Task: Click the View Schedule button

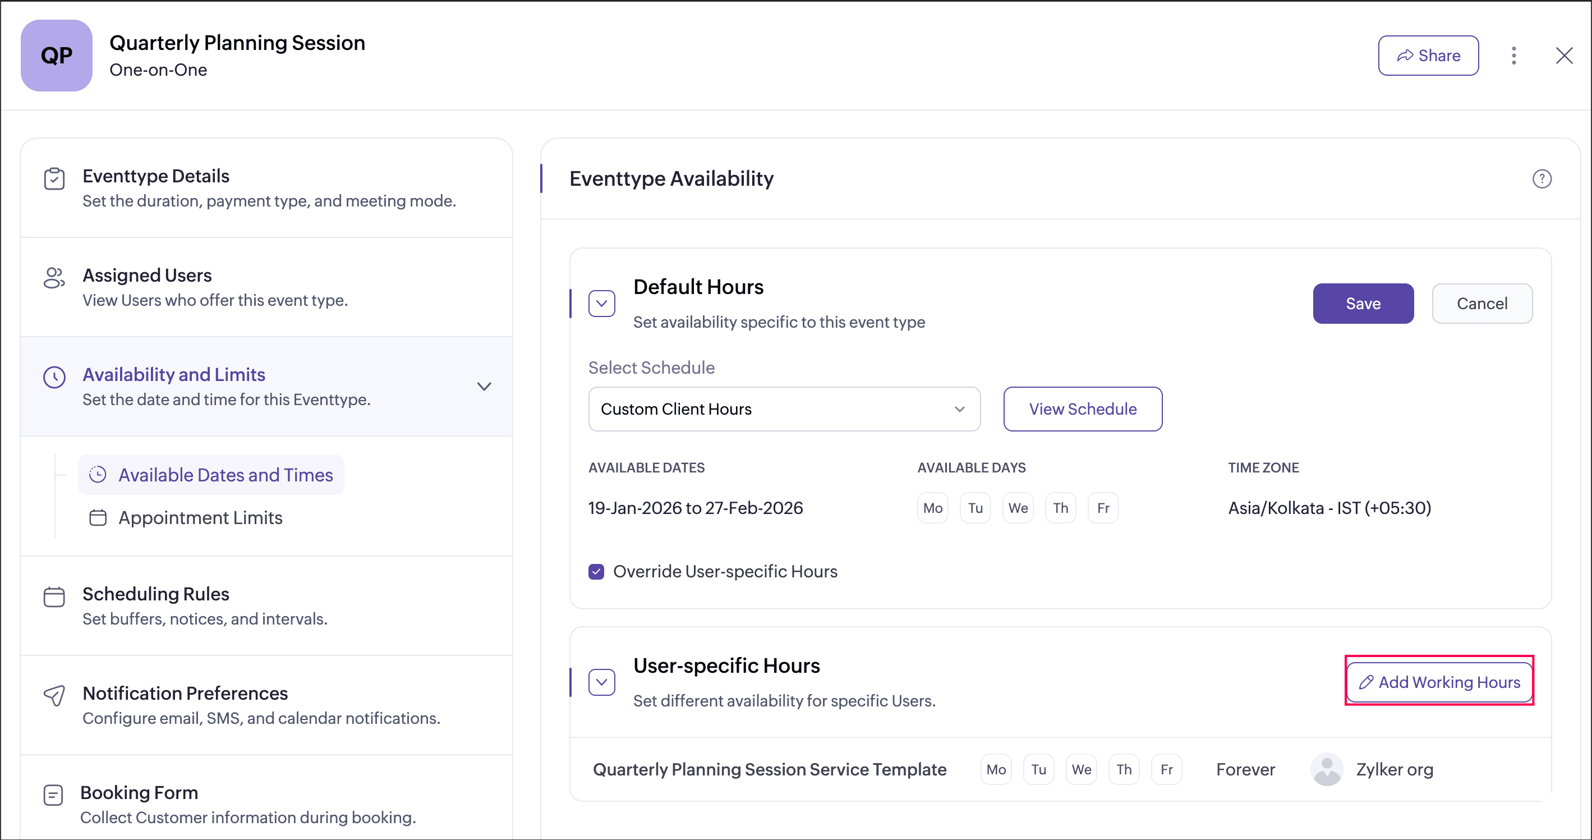Action: tap(1082, 409)
